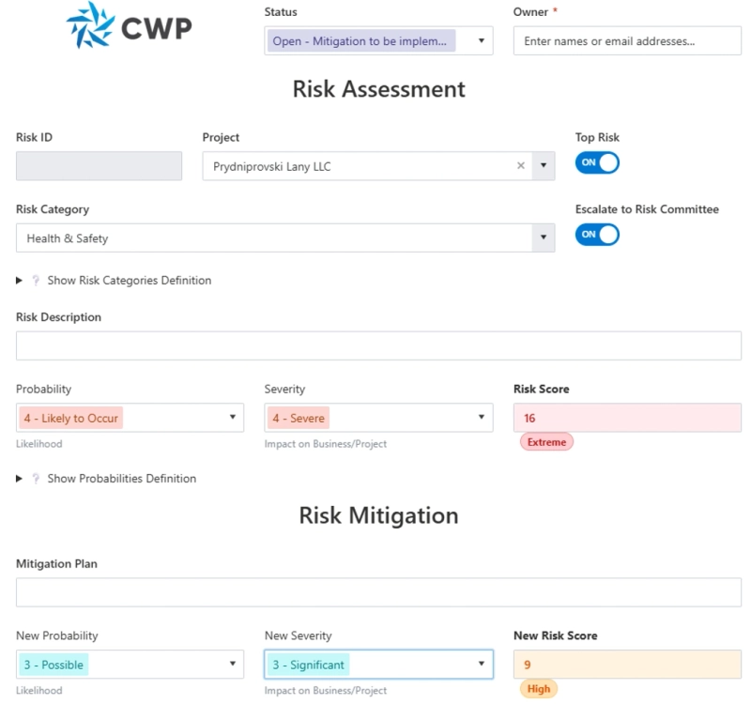Click help icon beside Probabilities Definition
The width and height of the screenshot is (751, 704).
point(36,479)
